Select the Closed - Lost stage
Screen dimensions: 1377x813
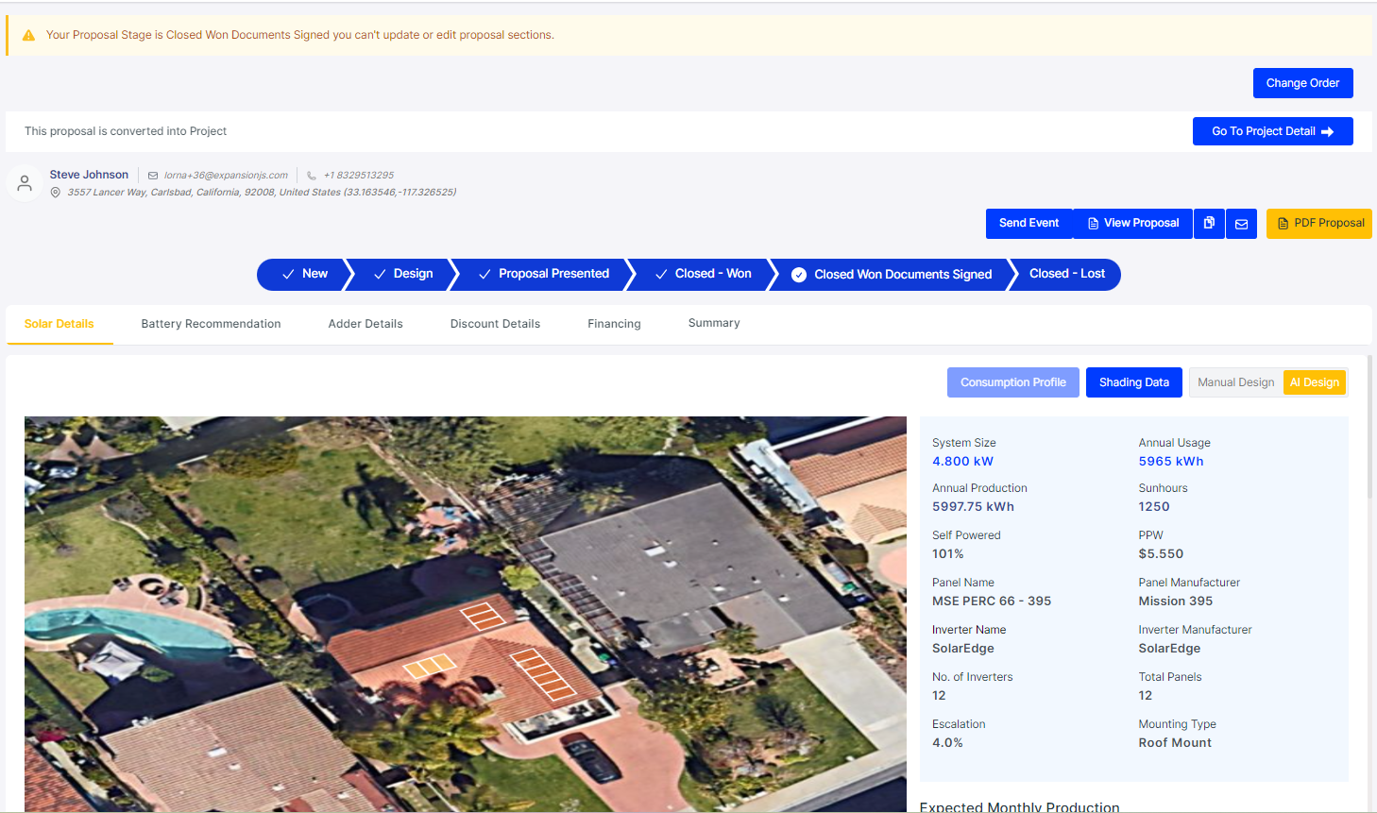[1066, 274]
